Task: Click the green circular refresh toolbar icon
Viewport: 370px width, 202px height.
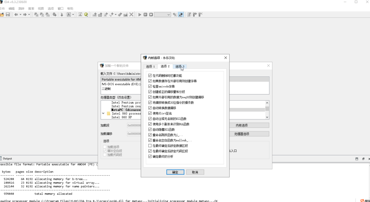Action: point(86,15)
